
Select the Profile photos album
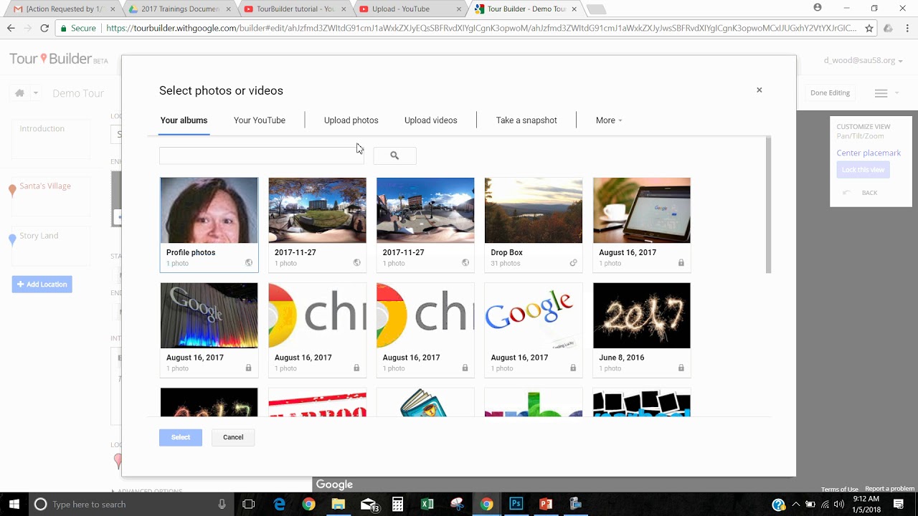[209, 224]
